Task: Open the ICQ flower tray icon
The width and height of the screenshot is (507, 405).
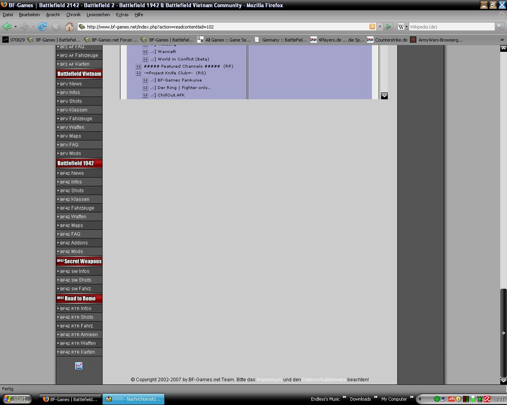Action: pos(436,399)
